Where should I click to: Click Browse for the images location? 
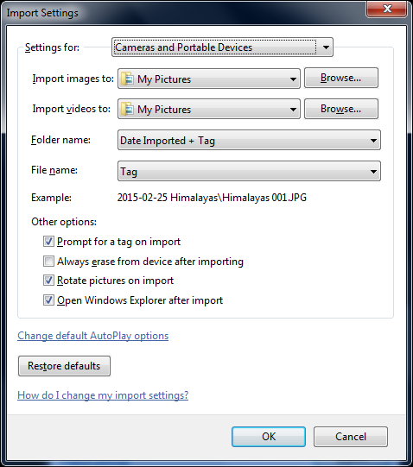click(341, 78)
